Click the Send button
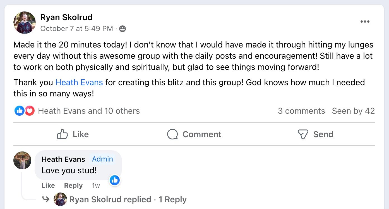 coord(315,134)
